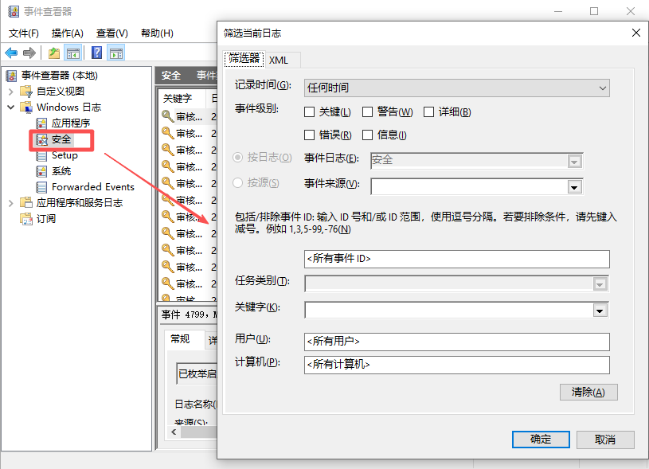Open the 操作(A) menu
The width and height of the screenshot is (649, 469).
click(x=68, y=33)
